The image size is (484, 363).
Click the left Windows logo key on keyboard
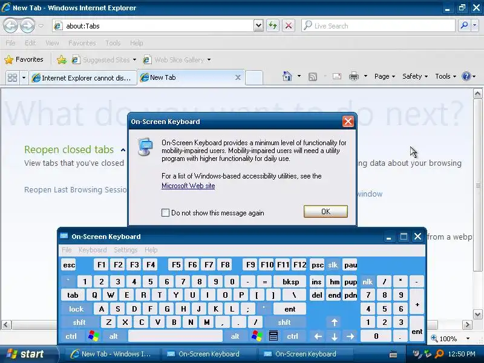point(94,336)
